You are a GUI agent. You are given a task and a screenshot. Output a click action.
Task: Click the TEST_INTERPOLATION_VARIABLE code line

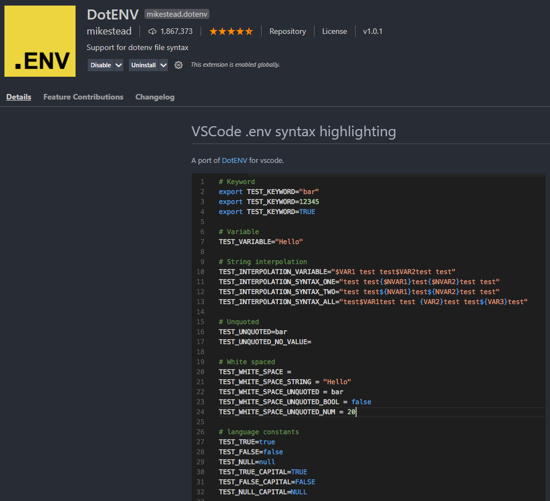337,272
